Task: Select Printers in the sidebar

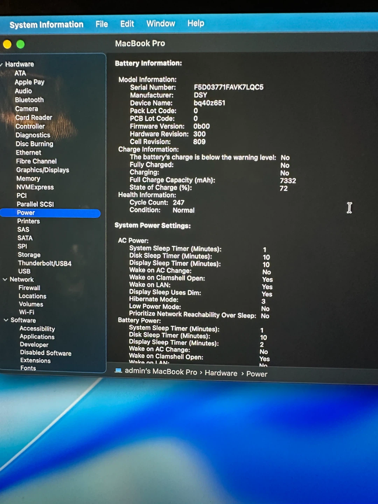Action: coord(28,221)
